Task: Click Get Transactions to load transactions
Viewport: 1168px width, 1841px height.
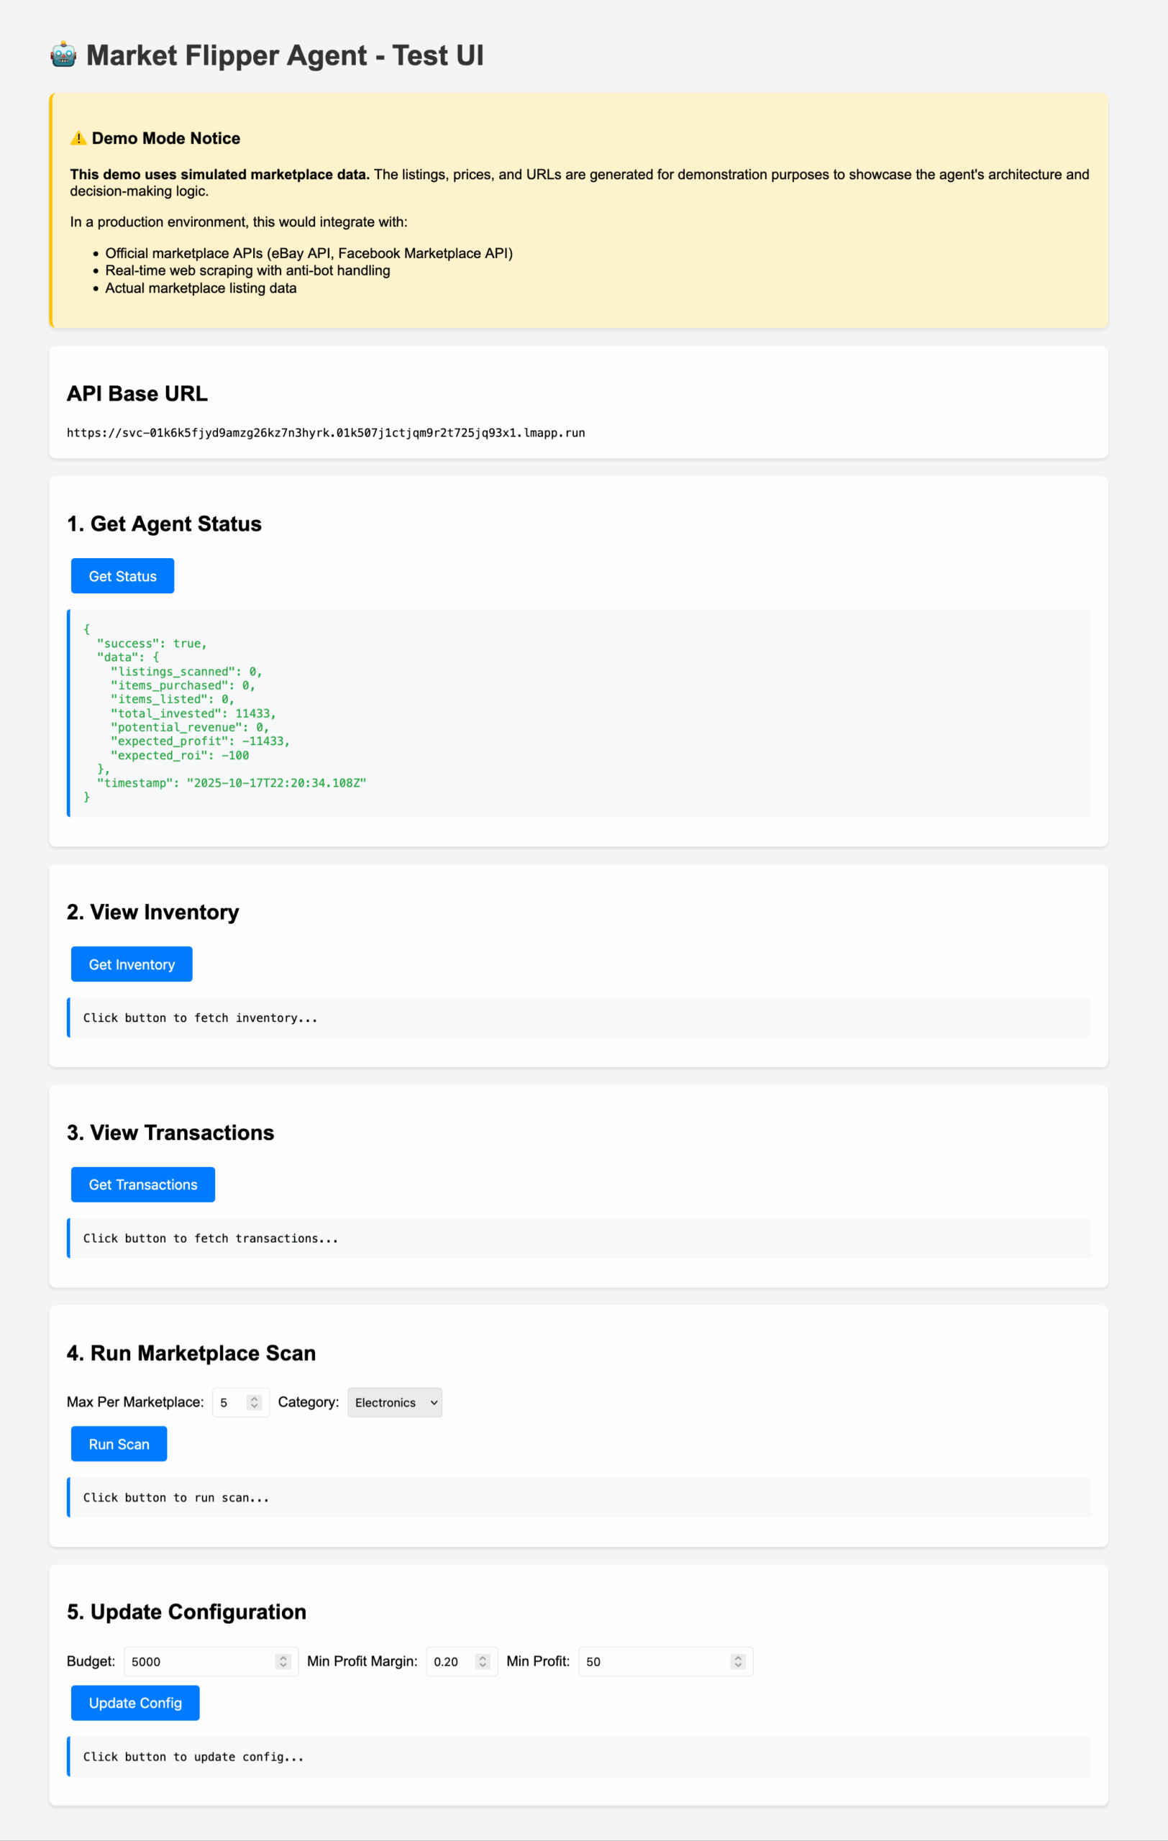Action: click(x=142, y=1184)
